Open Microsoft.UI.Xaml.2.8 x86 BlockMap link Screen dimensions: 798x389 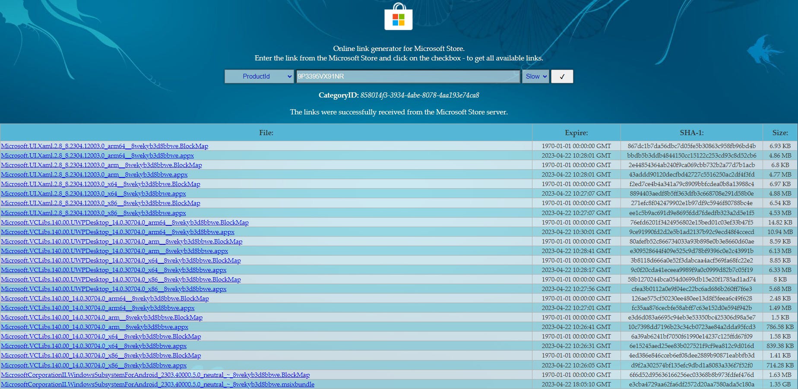pyautogui.click(x=101, y=203)
